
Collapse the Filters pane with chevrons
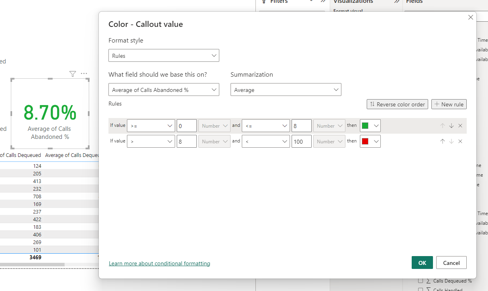(x=323, y=1)
